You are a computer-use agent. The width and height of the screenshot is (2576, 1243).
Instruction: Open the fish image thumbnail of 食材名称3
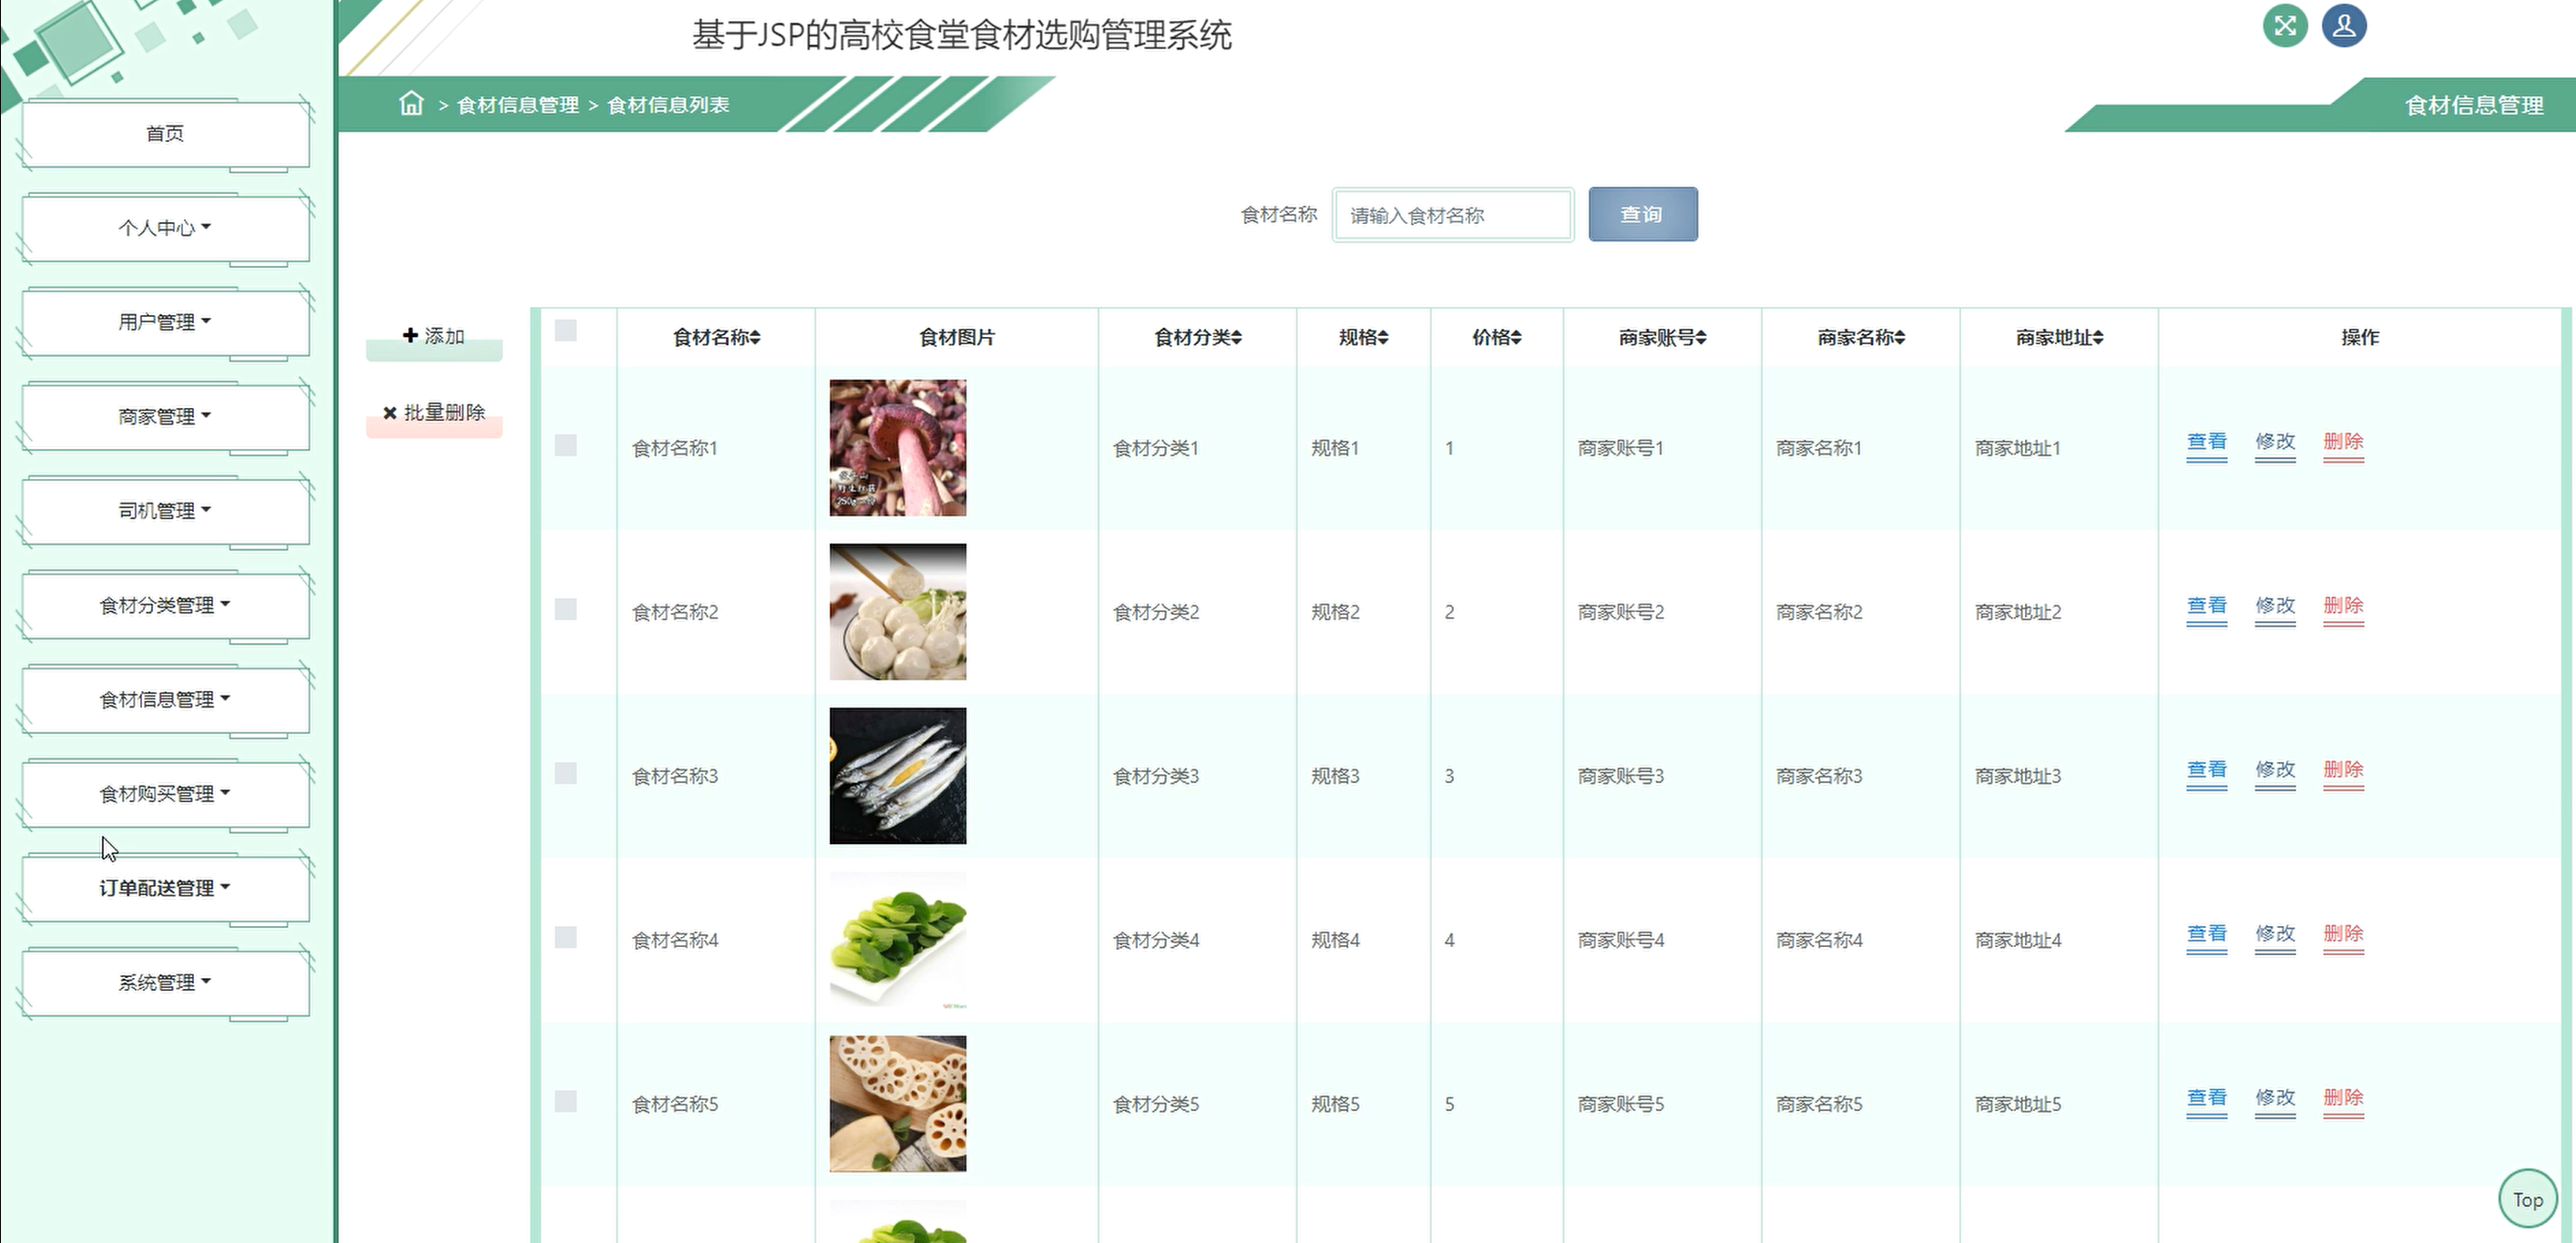pos(898,776)
